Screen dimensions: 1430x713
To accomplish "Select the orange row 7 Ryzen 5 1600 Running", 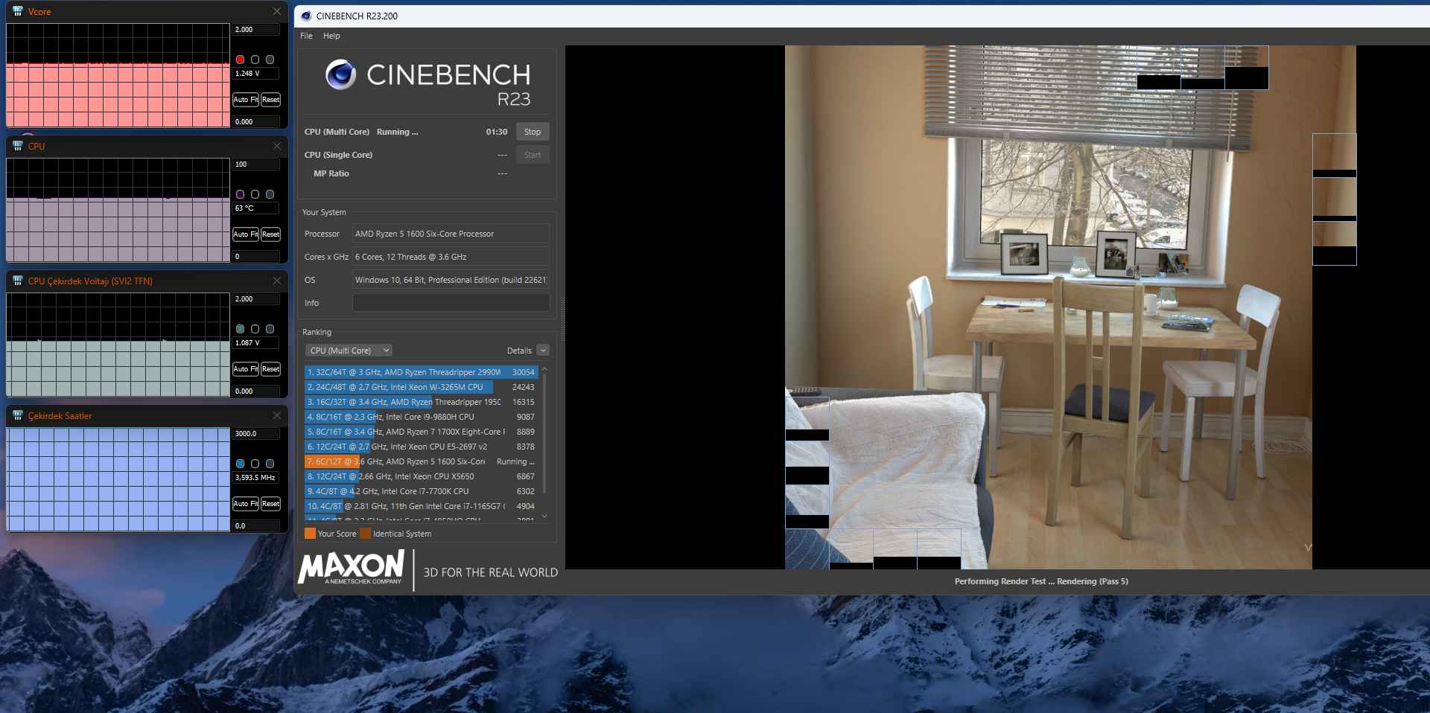I will [421, 461].
